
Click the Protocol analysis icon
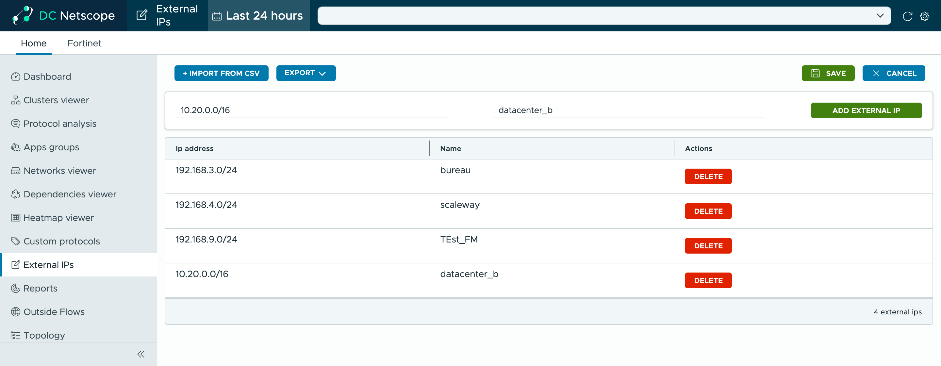pyautogui.click(x=16, y=124)
